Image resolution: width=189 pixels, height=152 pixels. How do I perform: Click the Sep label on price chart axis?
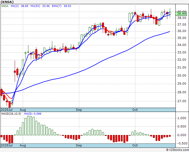coord(79,110)
